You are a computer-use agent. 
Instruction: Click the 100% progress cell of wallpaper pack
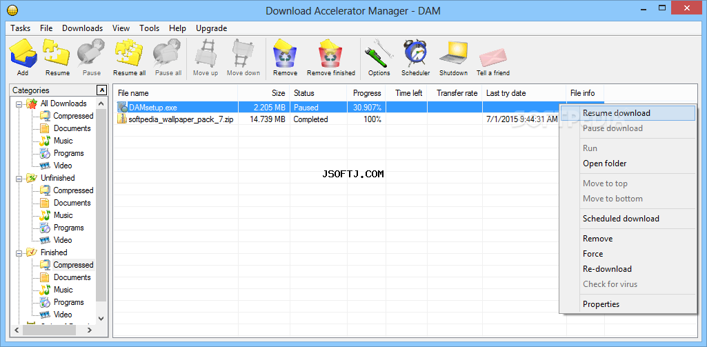tap(366, 119)
